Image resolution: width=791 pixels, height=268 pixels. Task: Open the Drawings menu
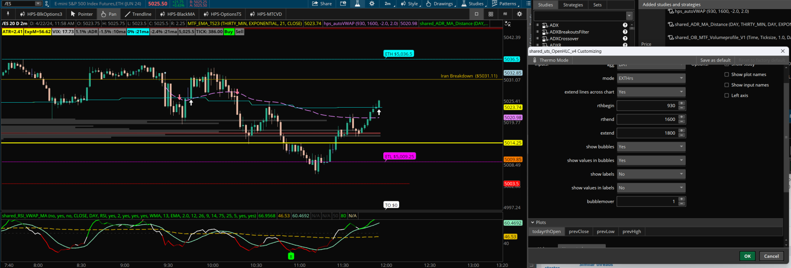point(440,4)
